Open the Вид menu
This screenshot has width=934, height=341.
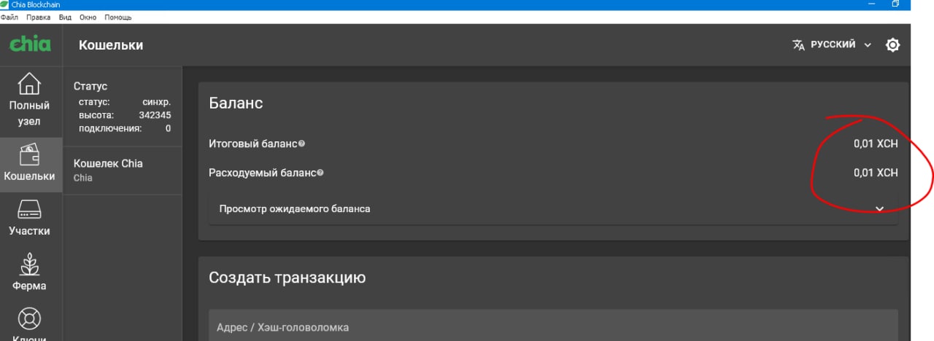pos(65,17)
